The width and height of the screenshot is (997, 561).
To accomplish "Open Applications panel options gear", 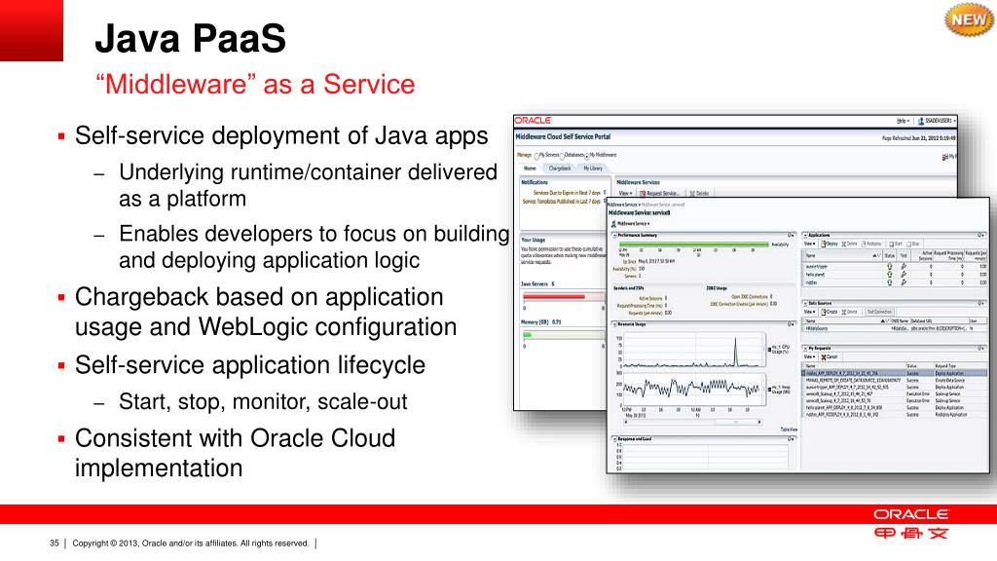I will point(981,236).
